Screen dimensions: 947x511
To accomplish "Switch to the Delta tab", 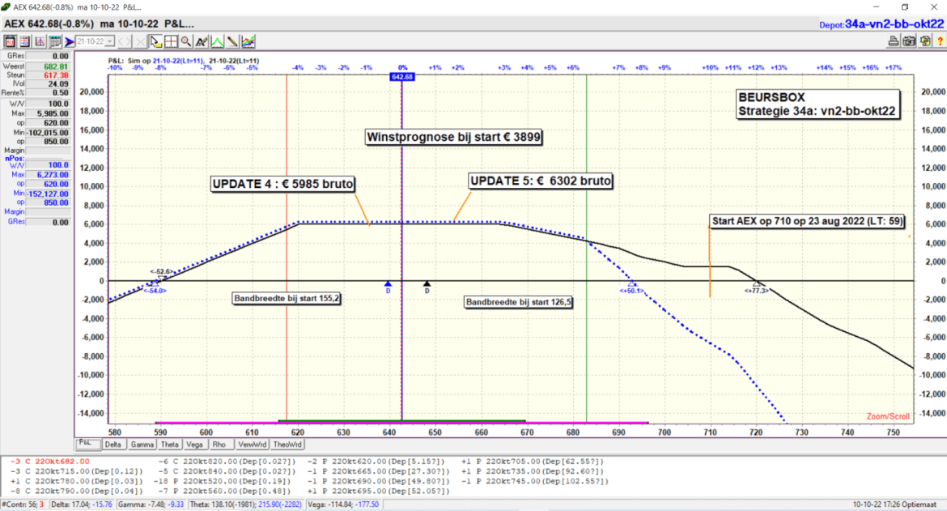I will click(x=113, y=445).
